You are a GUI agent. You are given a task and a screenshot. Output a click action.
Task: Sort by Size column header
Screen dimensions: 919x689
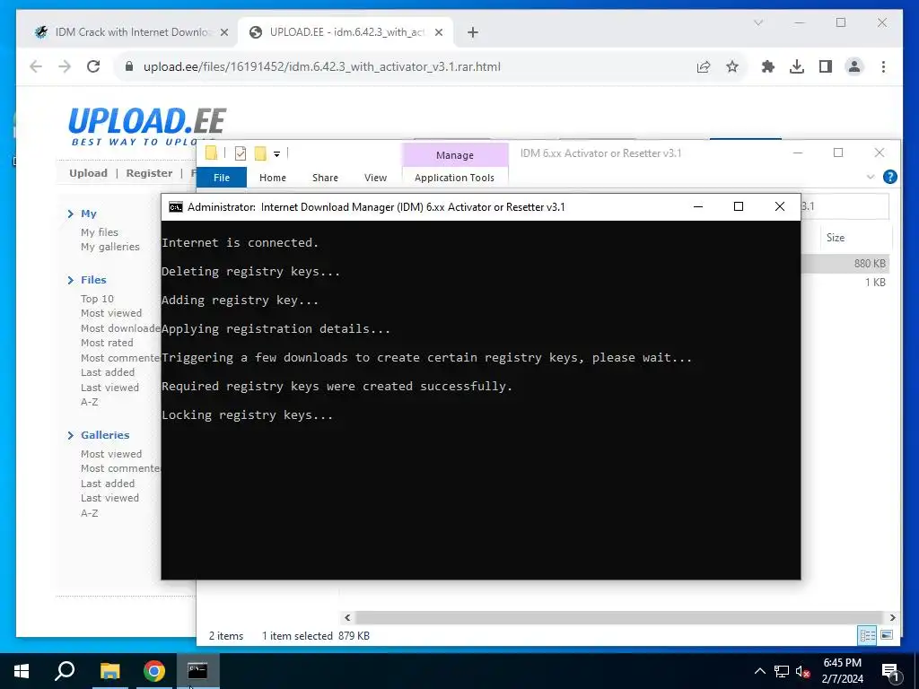tap(836, 238)
